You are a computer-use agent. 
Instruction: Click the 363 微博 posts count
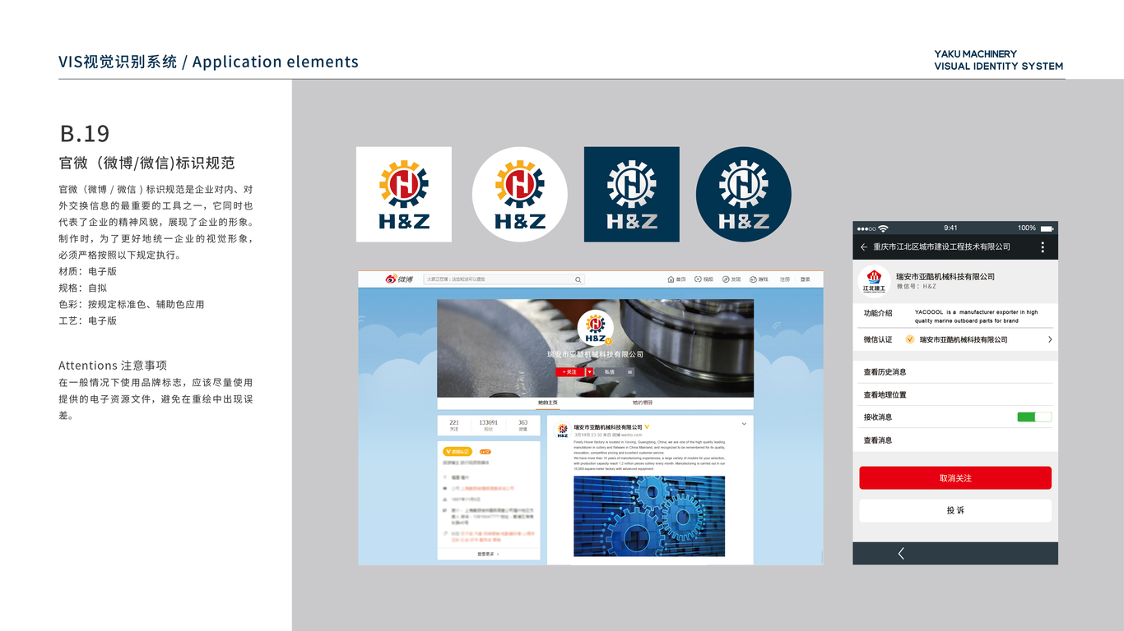tap(523, 426)
